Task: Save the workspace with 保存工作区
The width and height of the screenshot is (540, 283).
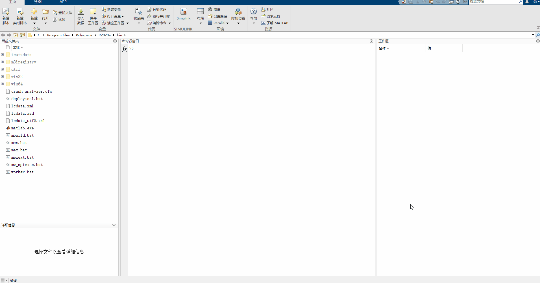Action: (93, 16)
